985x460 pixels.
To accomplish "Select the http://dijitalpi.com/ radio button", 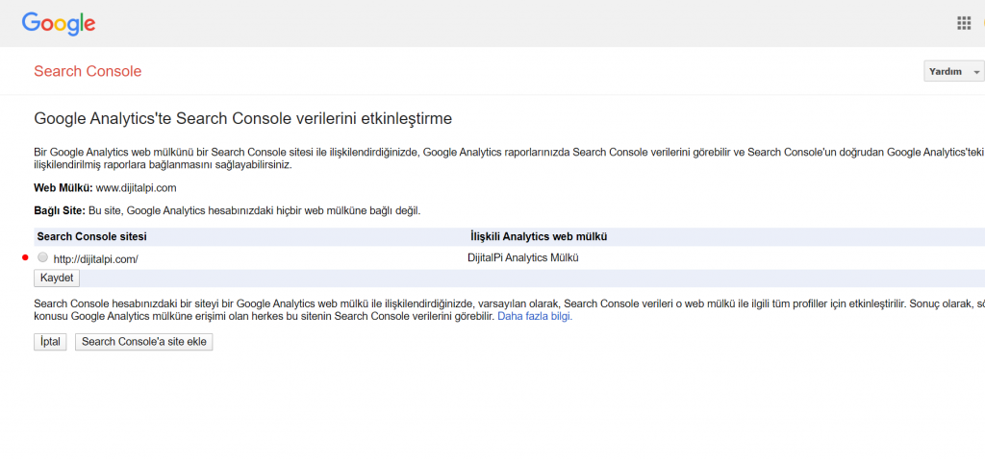I will 42,256.
